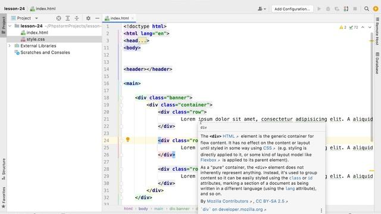
Task: Hide the Project panel with minus icon
Action: pyautogui.click(x=97, y=18)
